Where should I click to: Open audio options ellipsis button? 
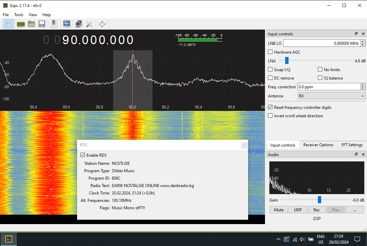(x=355, y=210)
